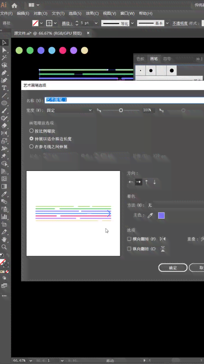204x364 pixels.
Task: Click the width percentage slider handle
Action: pos(121,110)
